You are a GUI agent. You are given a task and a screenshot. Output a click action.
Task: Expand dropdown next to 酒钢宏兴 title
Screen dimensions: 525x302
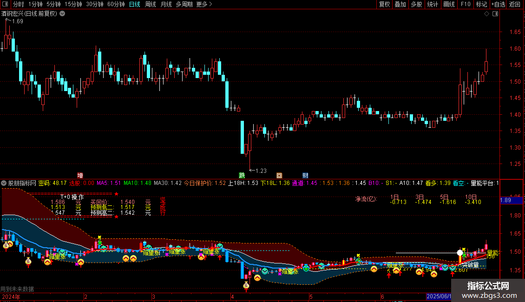click(x=62, y=14)
